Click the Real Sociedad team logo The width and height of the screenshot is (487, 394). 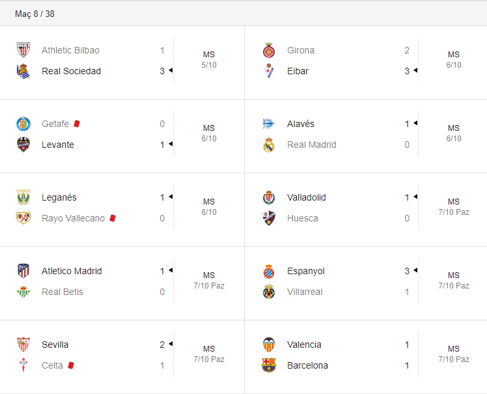coord(23,71)
